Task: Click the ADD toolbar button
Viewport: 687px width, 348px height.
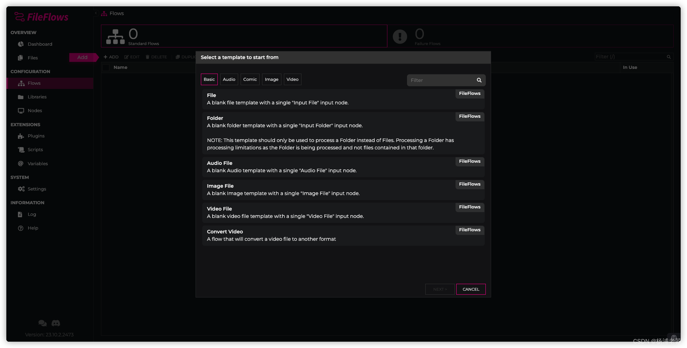Action: [111, 57]
